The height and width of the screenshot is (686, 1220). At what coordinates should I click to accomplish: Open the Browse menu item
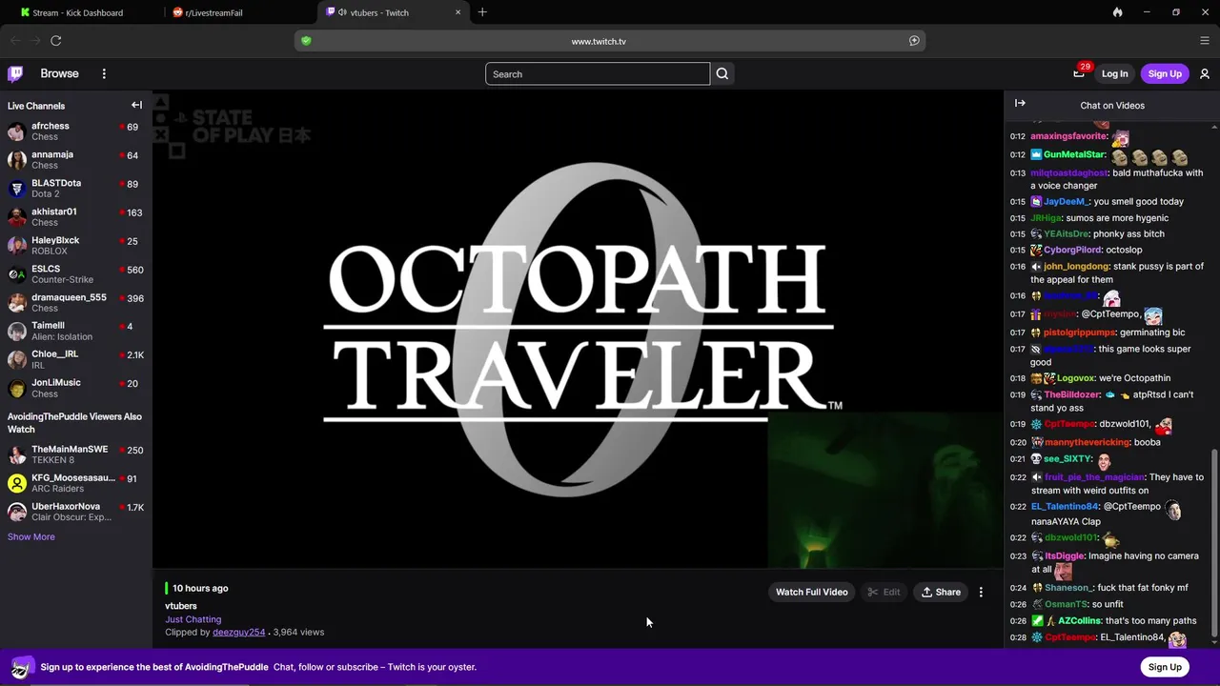pos(59,73)
